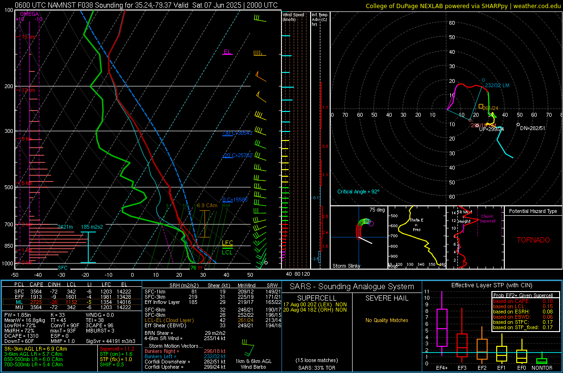Click the based on CAPE: 0.18 line
Screen dimensions: 563x373
click(x=523, y=301)
